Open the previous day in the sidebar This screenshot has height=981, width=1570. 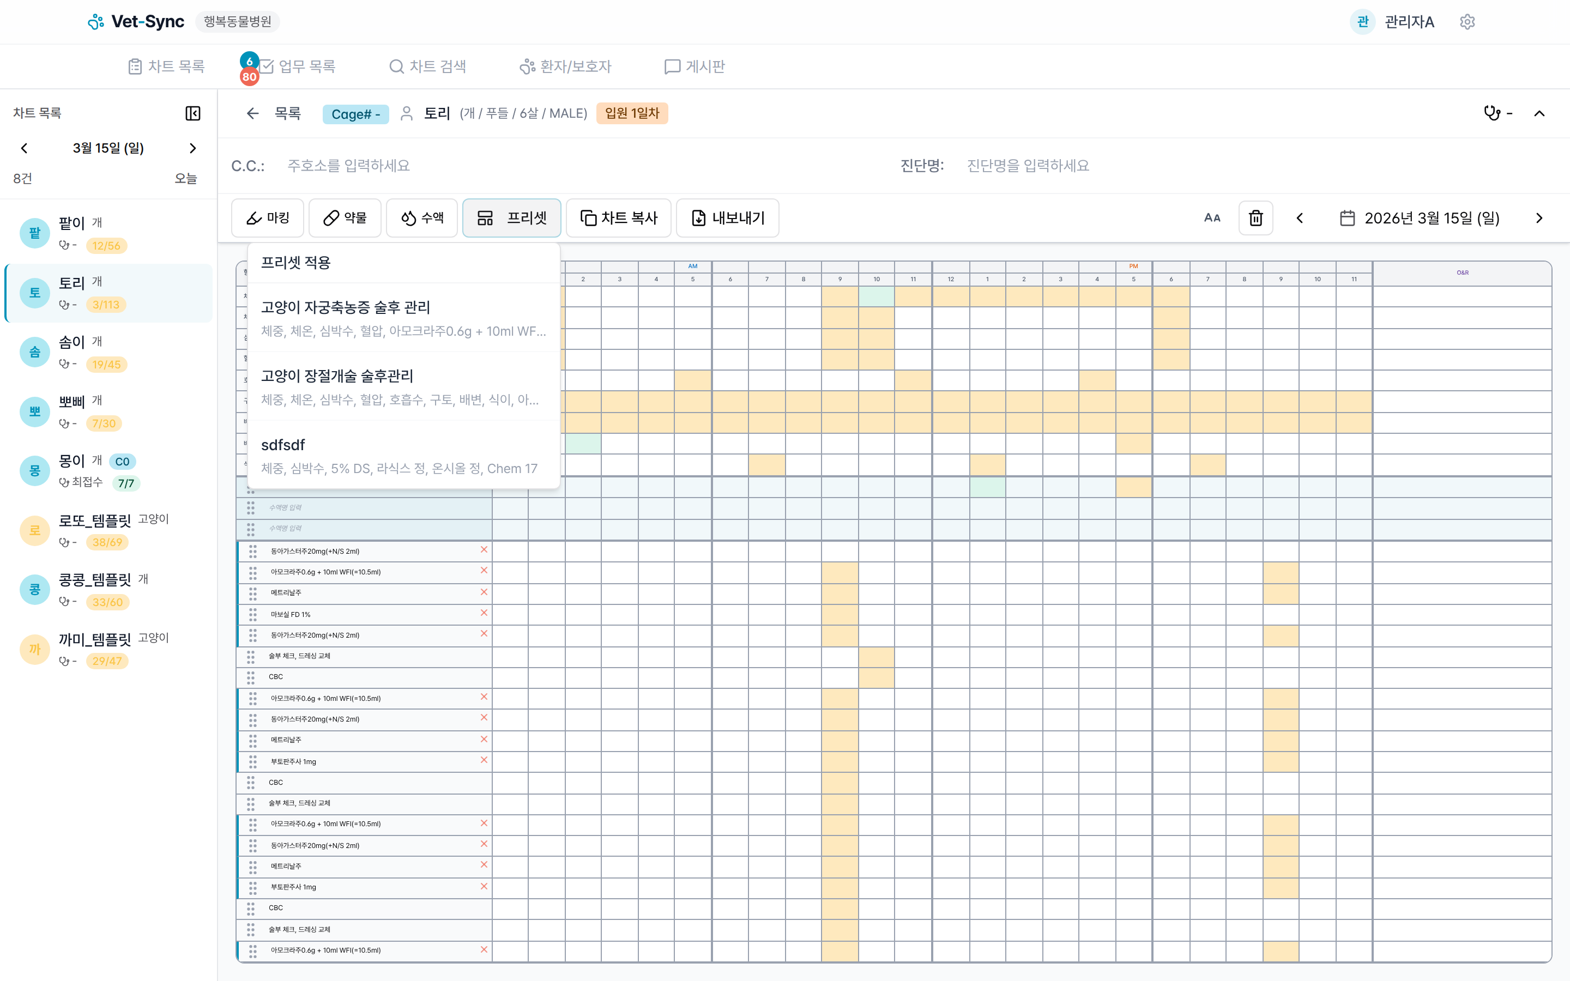pyautogui.click(x=24, y=148)
